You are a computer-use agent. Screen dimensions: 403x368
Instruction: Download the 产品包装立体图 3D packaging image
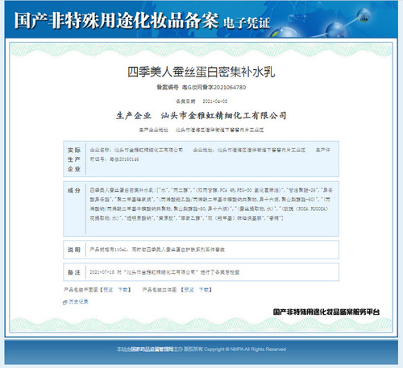coord(204,290)
